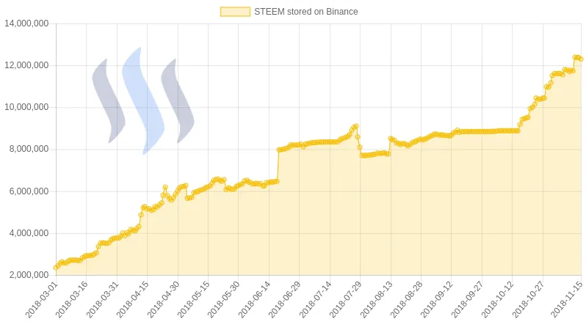586x330 pixels.
Task: Click the 2018-11-15 x-axis date label
Action: (566, 299)
